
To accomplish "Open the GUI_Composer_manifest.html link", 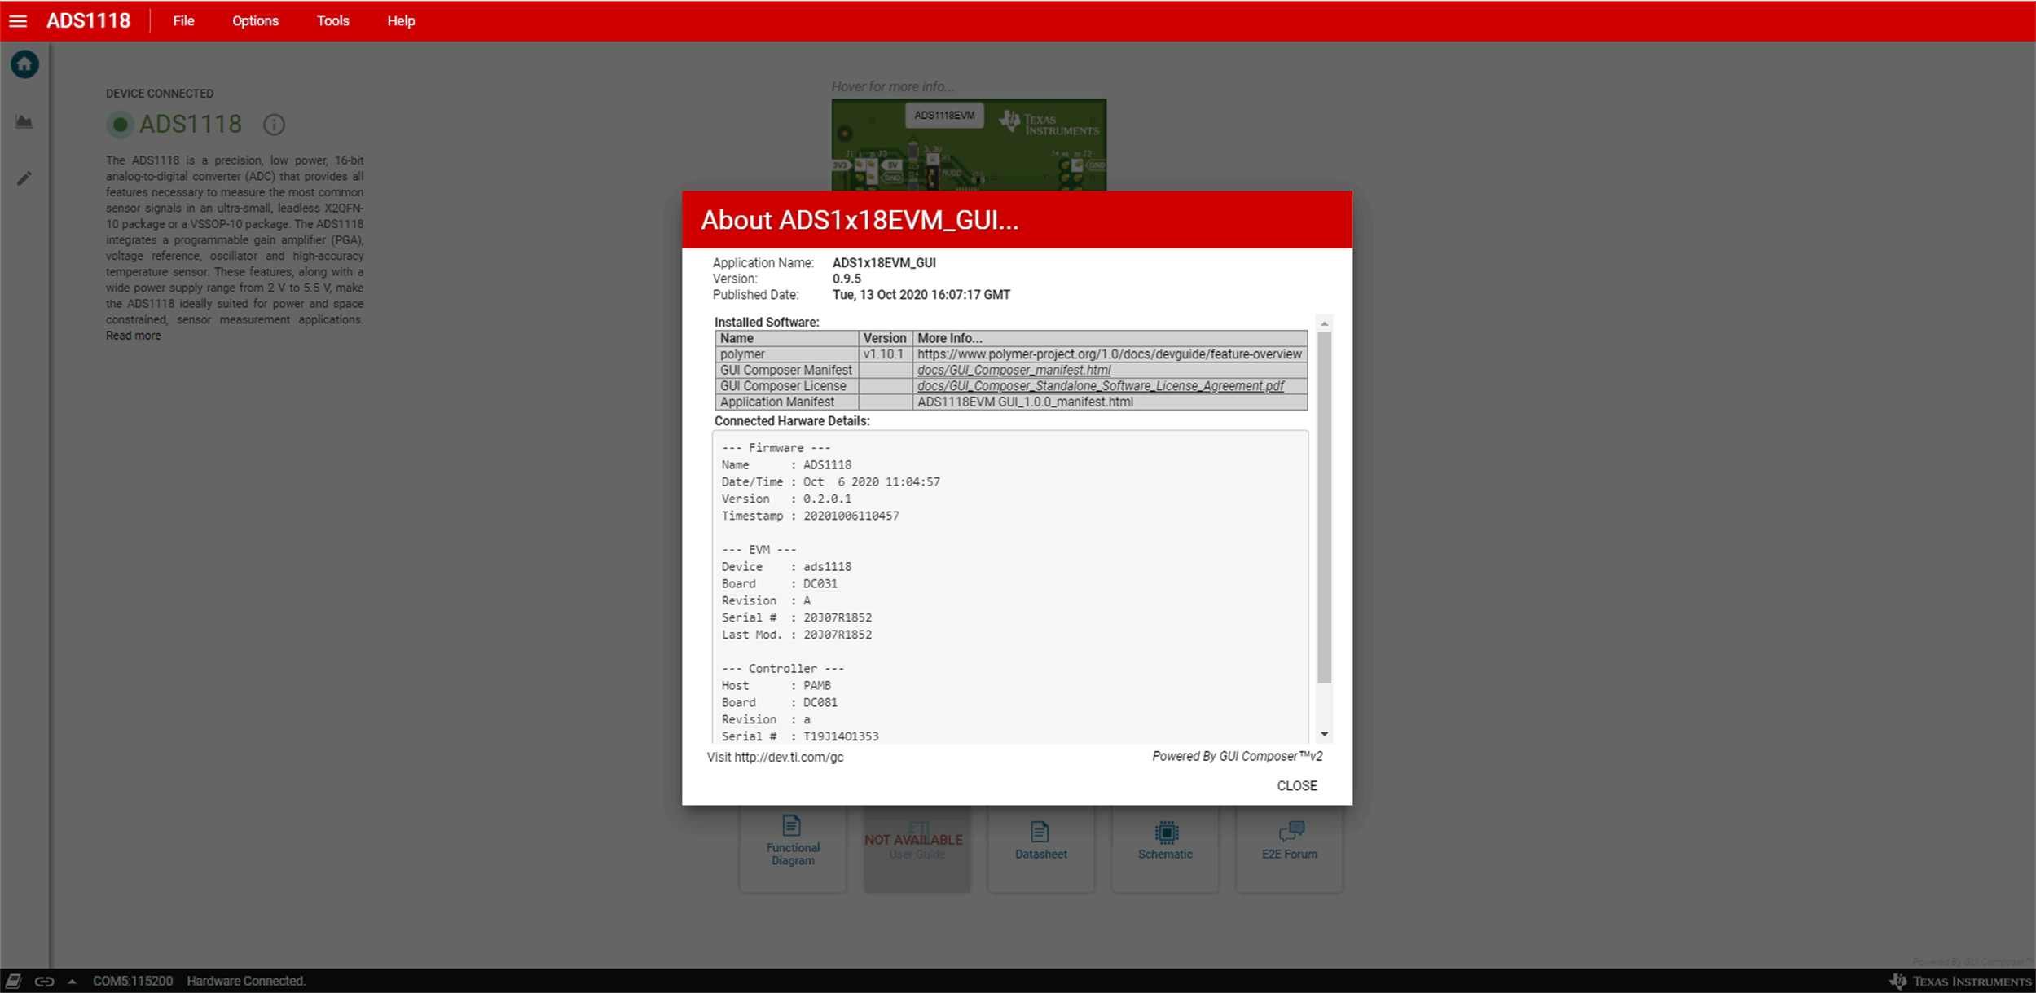I will click(x=1013, y=369).
